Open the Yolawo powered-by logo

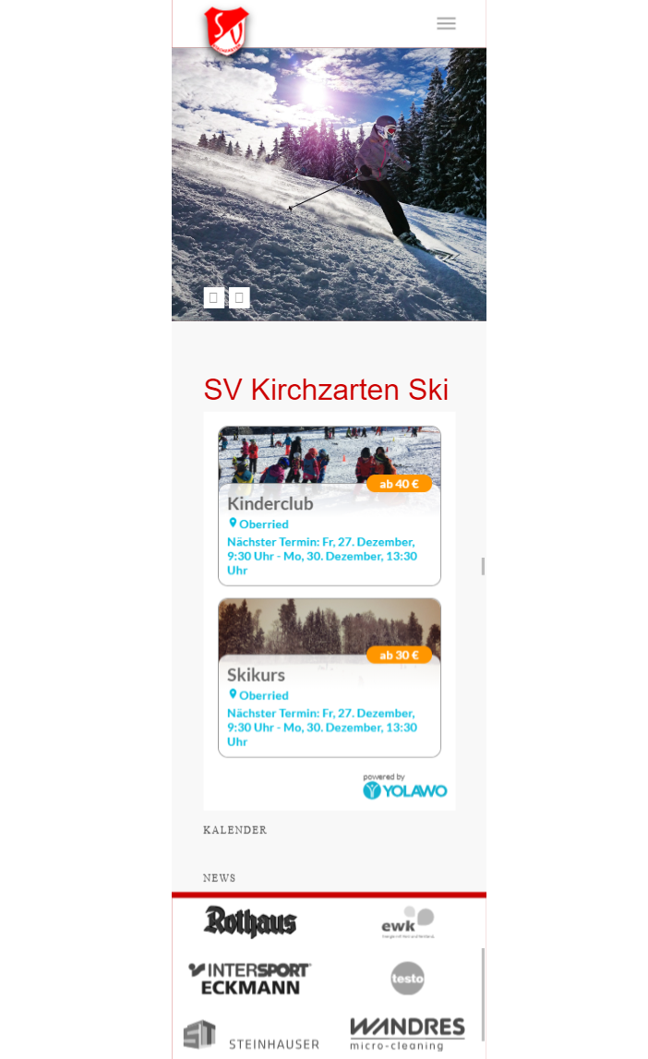pos(405,787)
